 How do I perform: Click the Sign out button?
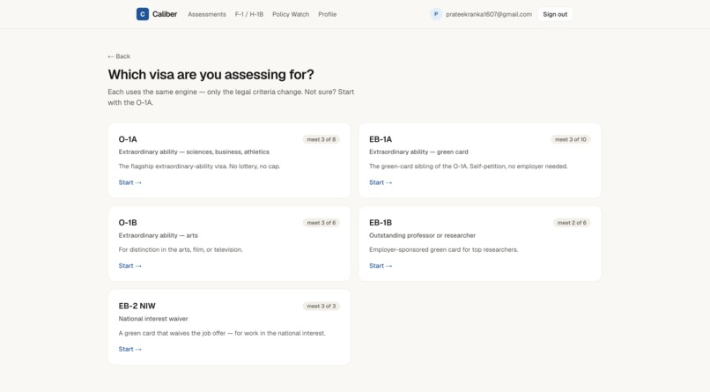pyautogui.click(x=555, y=14)
